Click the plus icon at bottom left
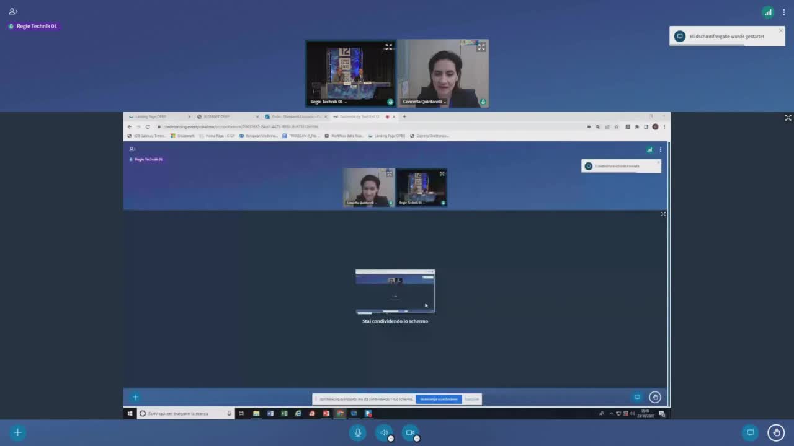This screenshot has width=794, height=446. pos(17,432)
